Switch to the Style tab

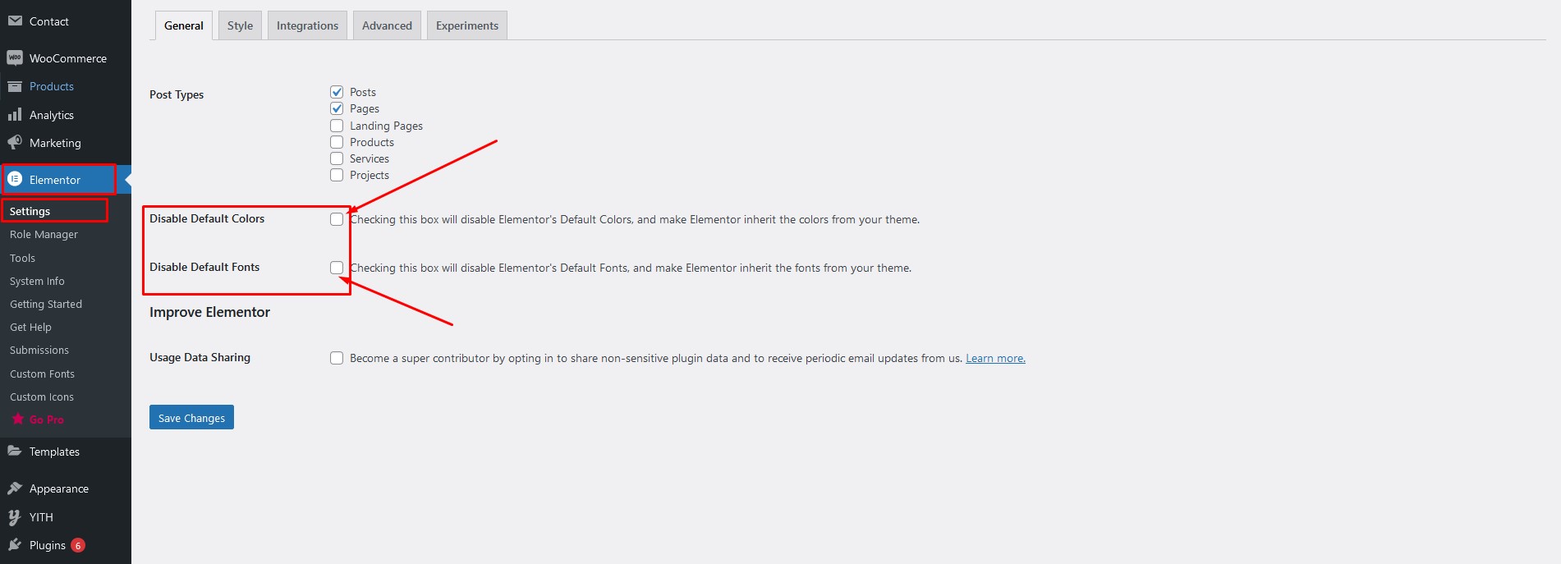240,25
